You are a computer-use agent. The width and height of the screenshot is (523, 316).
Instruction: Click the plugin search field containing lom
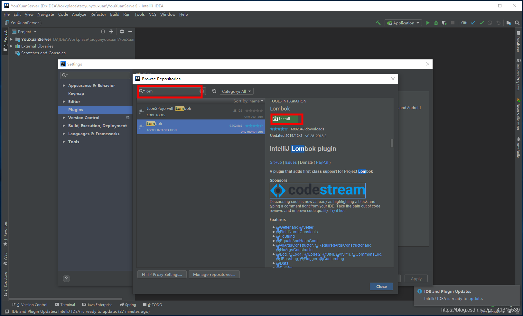click(170, 91)
